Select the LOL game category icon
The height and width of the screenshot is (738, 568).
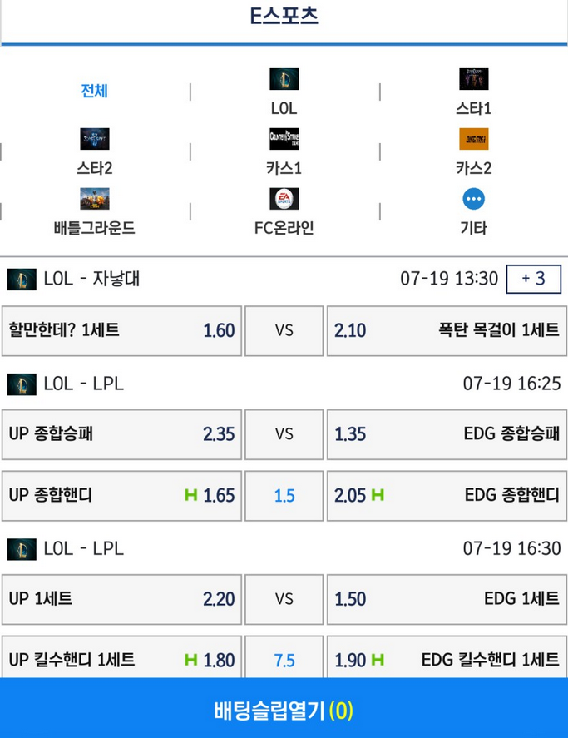284,79
